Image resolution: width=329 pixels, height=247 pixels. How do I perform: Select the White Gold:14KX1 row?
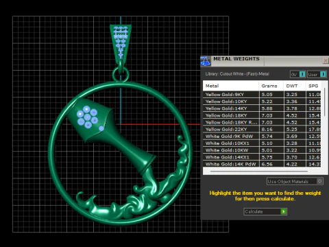click(262, 157)
